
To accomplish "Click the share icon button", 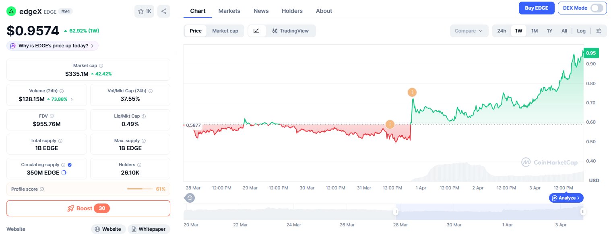I will coord(164,11).
